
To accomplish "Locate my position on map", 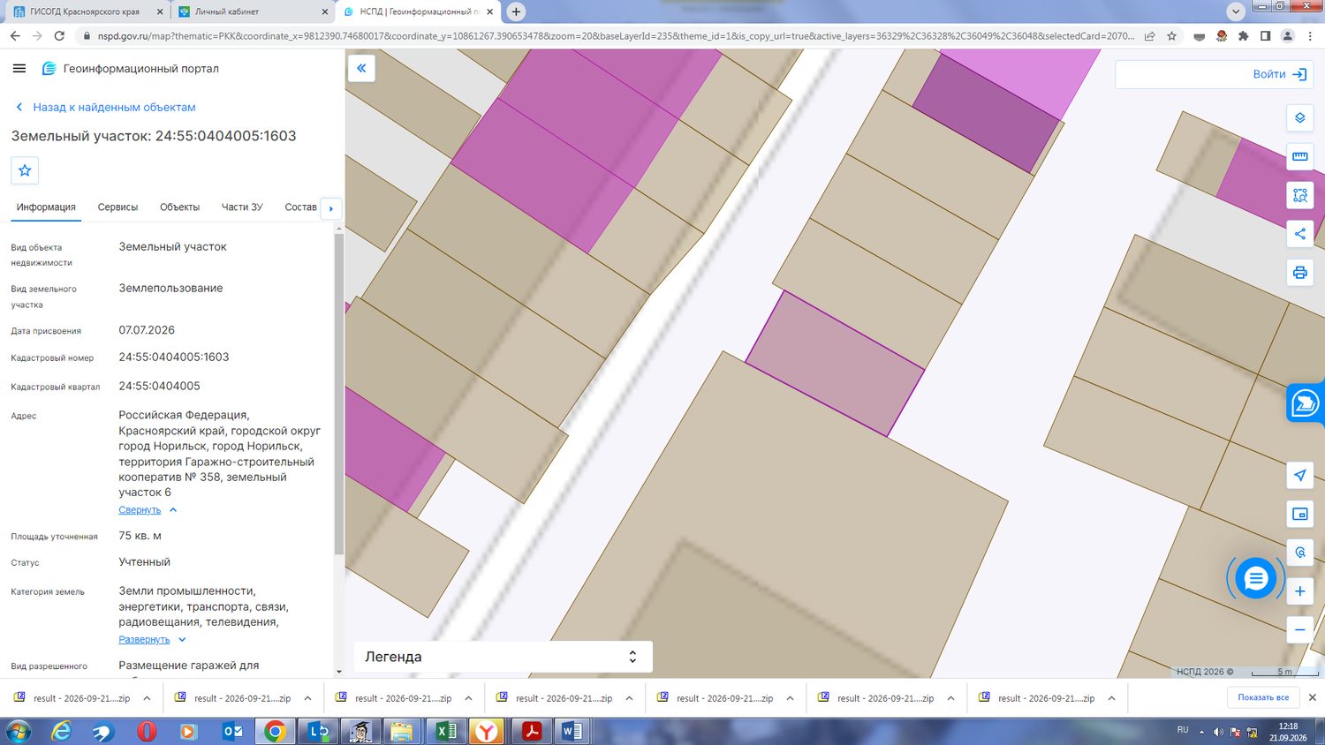I will pos(1299,475).
